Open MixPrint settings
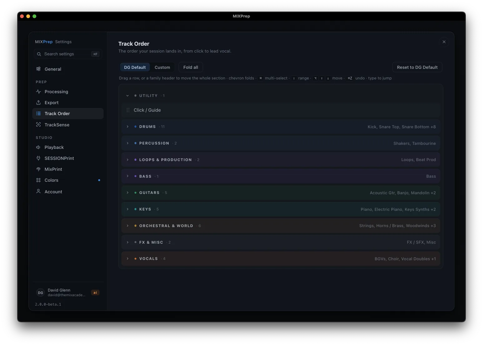Screen dimensions: 483x345 [x=68, y=169]
